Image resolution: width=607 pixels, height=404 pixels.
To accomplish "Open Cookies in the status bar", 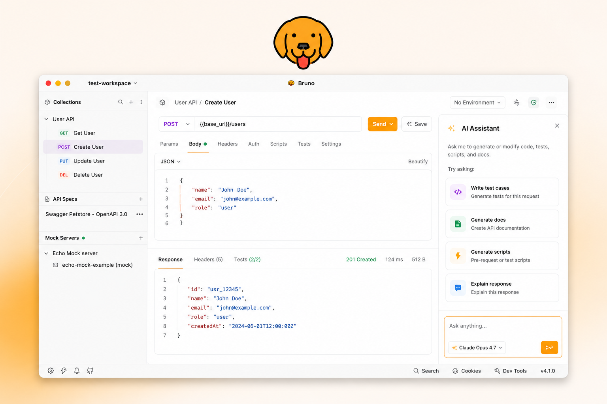I will point(467,371).
